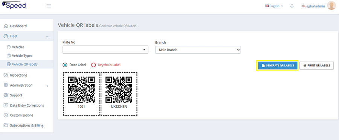Click the UK flag language icon
This screenshot has width=339, height=140.
(267, 6)
